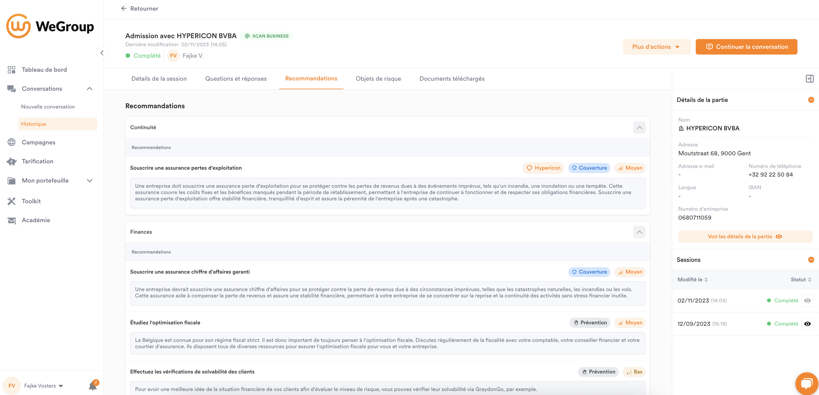Click Étudiez l'optimisation fiscale title
The height and width of the screenshot is (395, 819).
click(x=165, y=323)
